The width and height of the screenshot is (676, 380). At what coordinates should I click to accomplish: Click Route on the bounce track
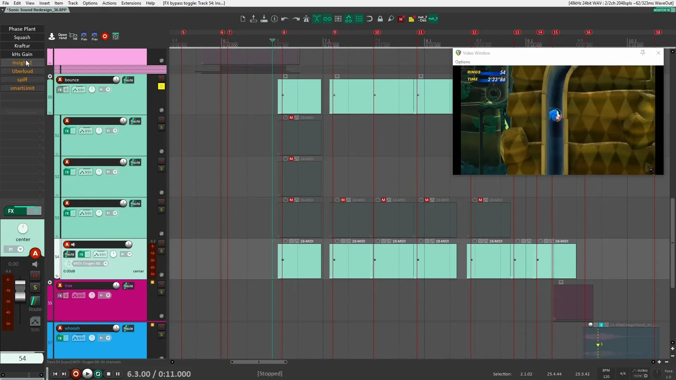click(x=128, y=80)
